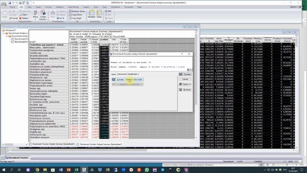Click the STATISTICA application logo button
The height and width of the screenshot is (173, 307).
(x=4, y=4)
